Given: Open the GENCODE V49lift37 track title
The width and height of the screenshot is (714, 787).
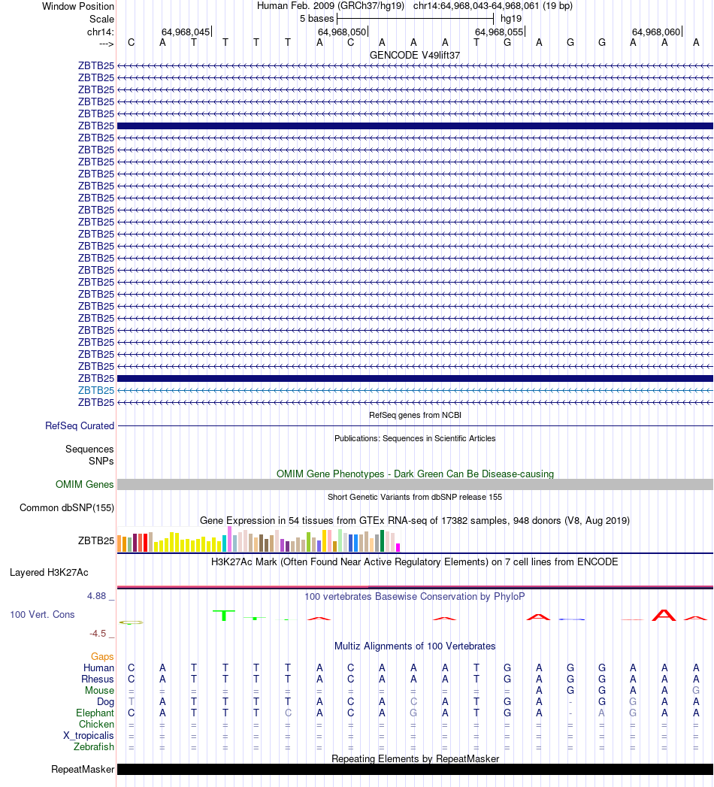Looking at the screenshot, I should [x=414, y=55].
